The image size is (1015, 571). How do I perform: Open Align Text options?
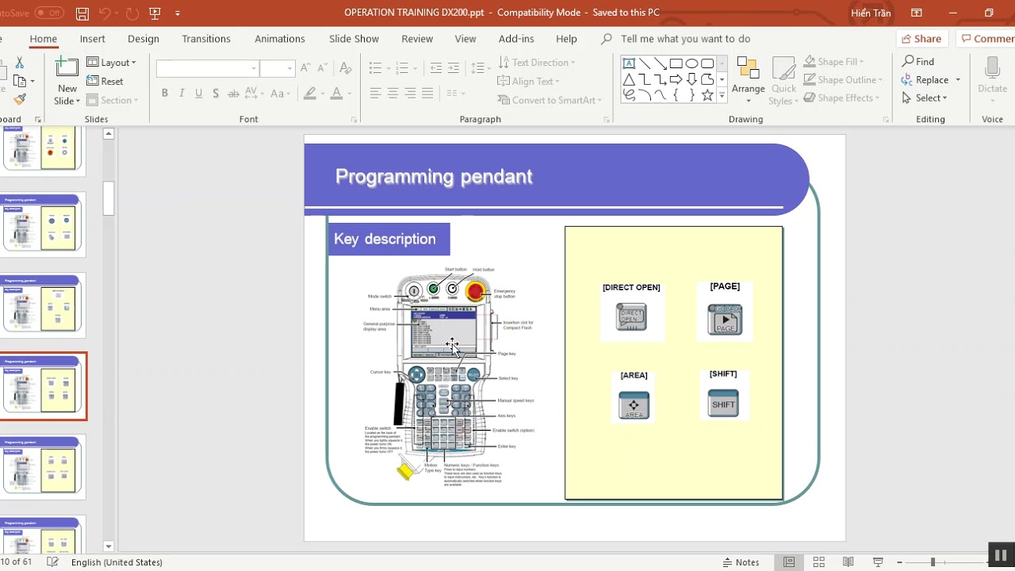tap(528, 81)
